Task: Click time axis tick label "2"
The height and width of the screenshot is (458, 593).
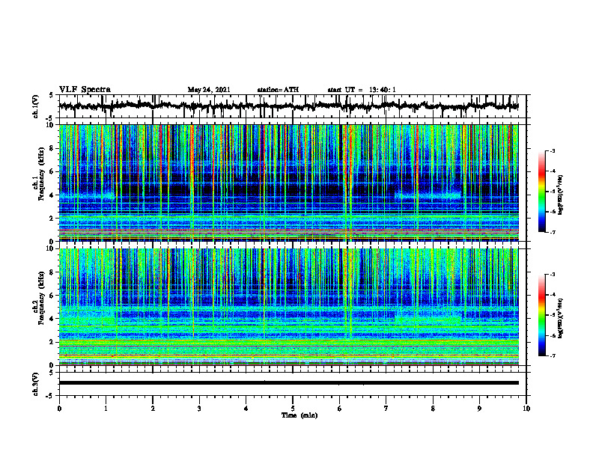Action: coord(153,409)
